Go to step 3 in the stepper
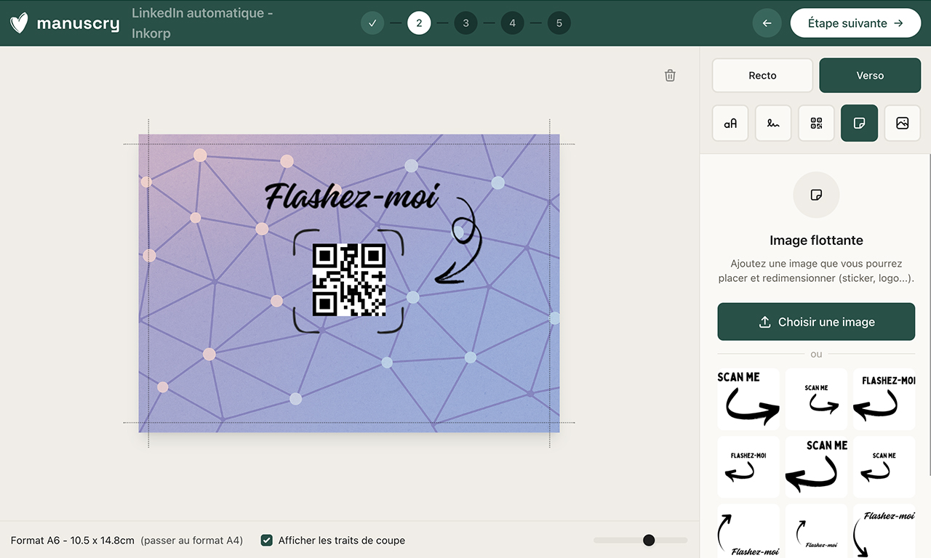Image resolution: width=931 pixels, height=558 pixels. (465, 23)
